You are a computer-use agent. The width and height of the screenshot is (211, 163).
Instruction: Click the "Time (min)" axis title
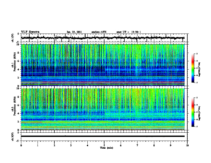107,148
